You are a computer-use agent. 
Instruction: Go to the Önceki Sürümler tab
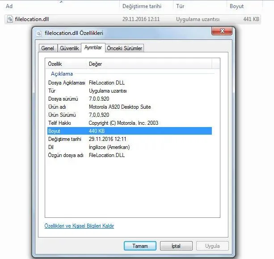(x=125, y=48)
